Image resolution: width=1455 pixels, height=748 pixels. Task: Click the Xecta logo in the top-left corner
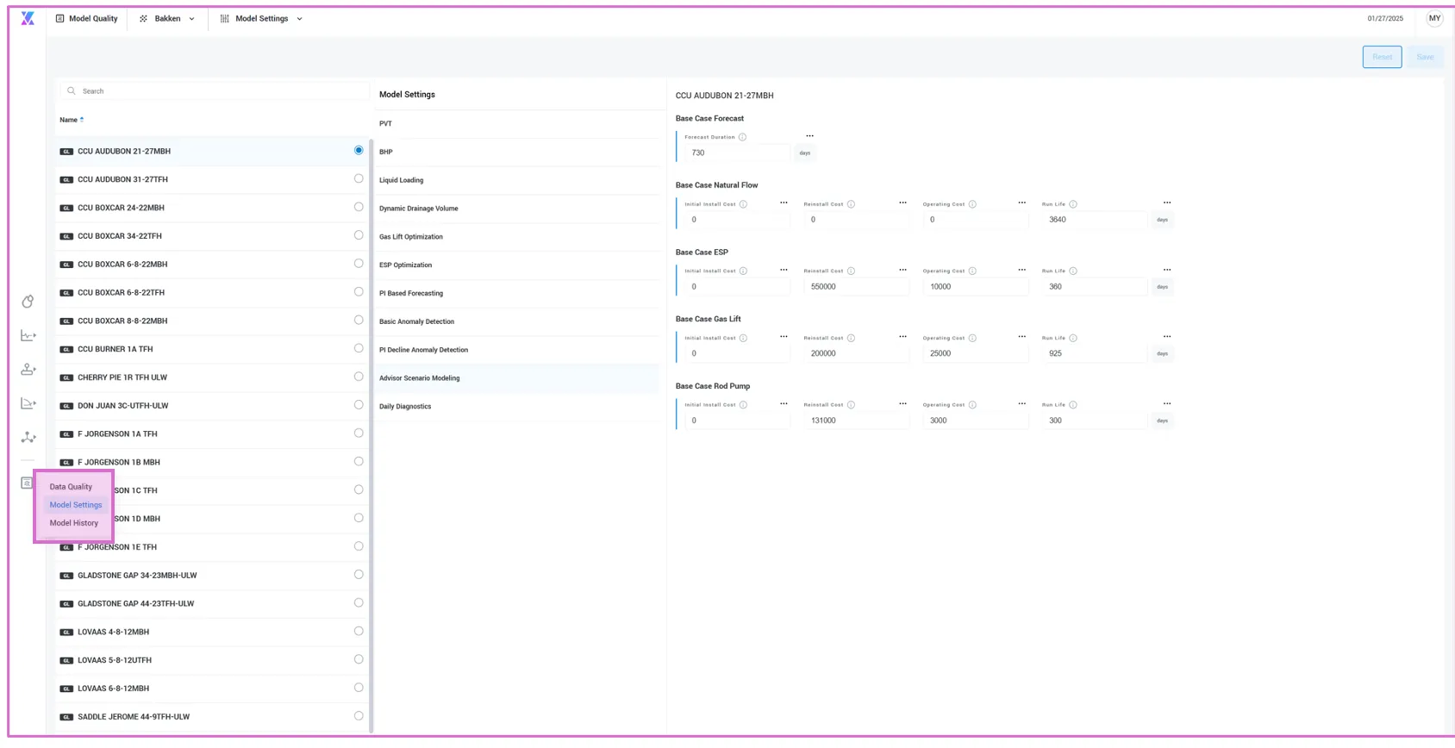coord(28,18)
